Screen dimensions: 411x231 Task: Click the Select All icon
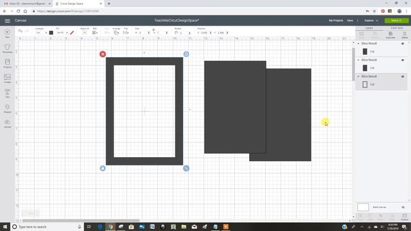tap(84, 33)
